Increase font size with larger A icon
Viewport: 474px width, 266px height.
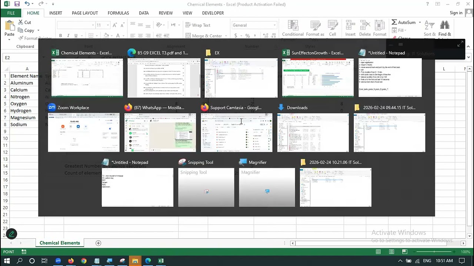[114, 25]
